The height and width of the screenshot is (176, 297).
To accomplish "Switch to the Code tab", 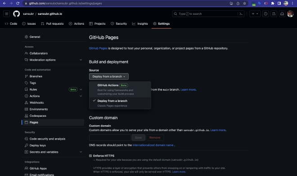I will tap(11, 24).
